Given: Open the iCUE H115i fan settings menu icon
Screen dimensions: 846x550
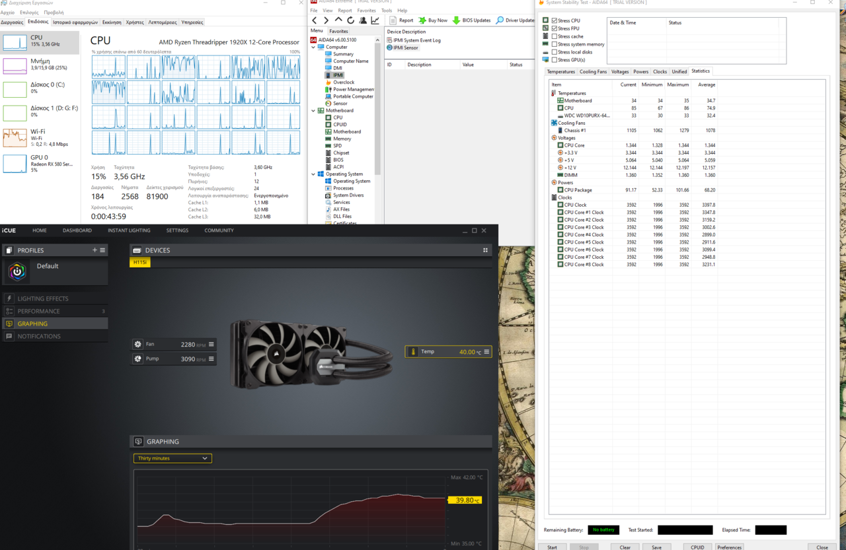Looking at the screenshot, I should coord(211,344).
